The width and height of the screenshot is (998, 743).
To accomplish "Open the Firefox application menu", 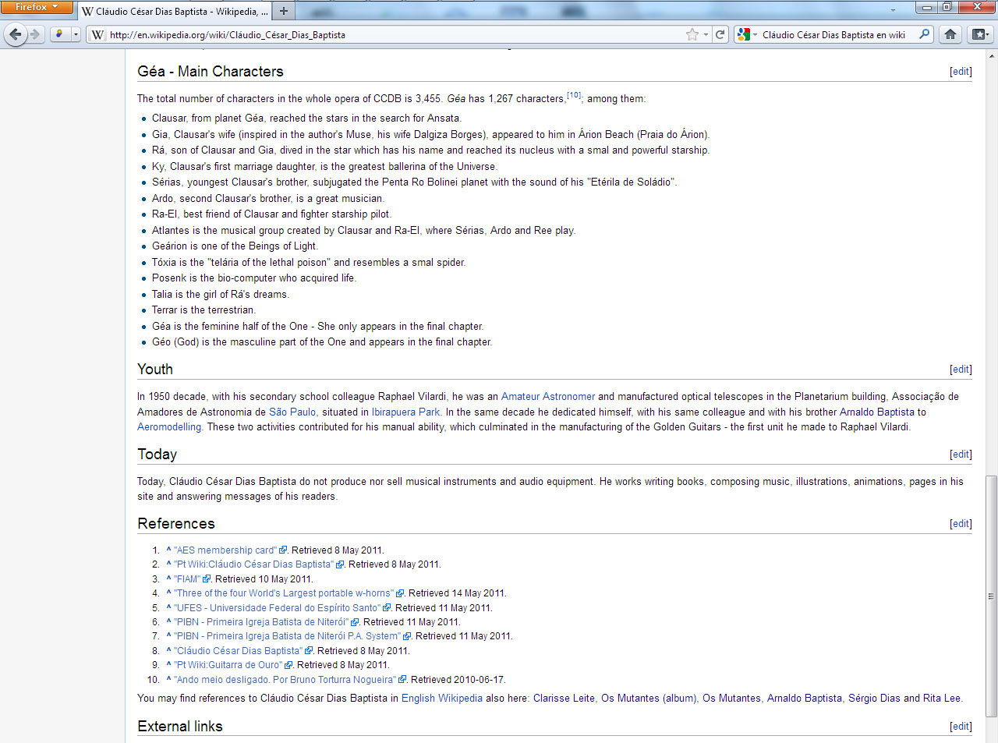I will point(37,7).
